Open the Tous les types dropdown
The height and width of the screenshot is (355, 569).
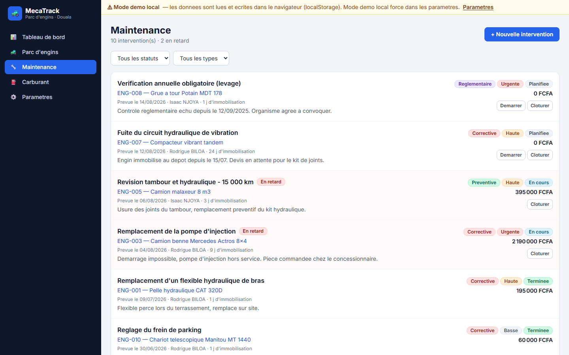click(x=201, y=58)
